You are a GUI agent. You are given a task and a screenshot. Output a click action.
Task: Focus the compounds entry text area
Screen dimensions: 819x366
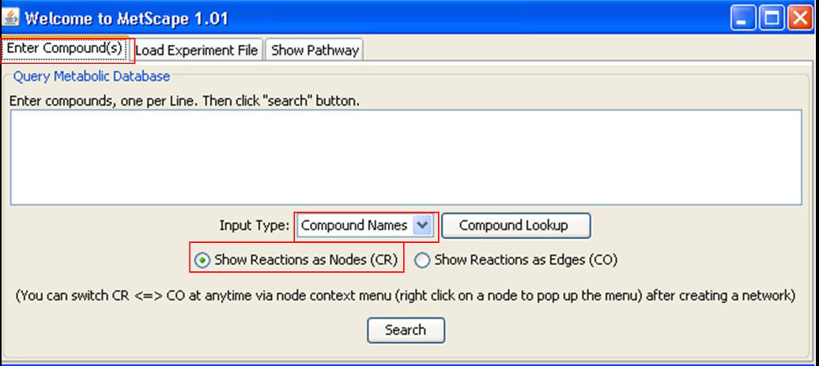coord(406,157)
